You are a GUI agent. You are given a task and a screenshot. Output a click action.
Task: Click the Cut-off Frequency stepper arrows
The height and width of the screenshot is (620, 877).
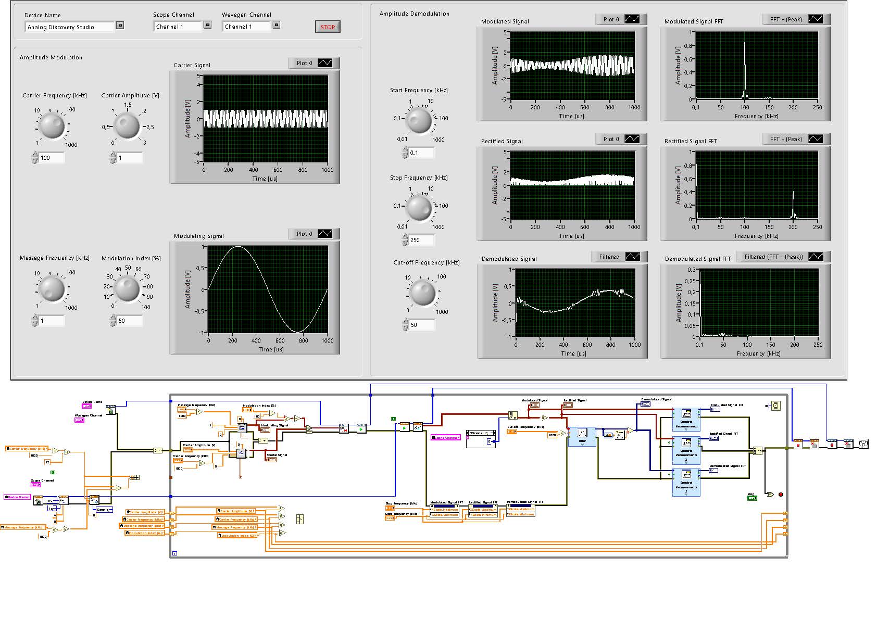tap(405, 325)
